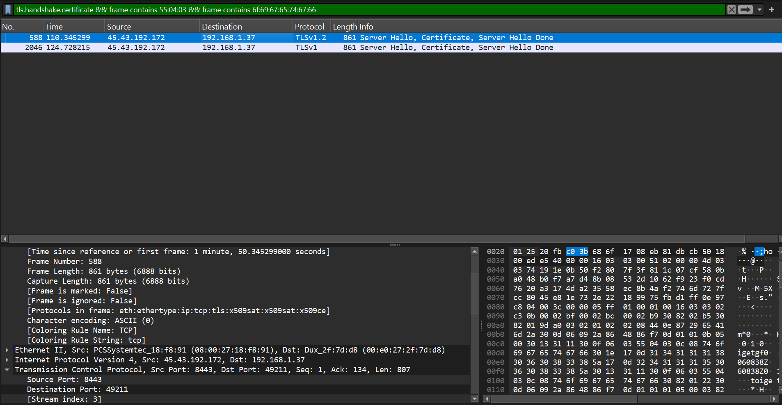Sort packets by the Source column header
Screen dimensions: 782x405
coord(152,27)
